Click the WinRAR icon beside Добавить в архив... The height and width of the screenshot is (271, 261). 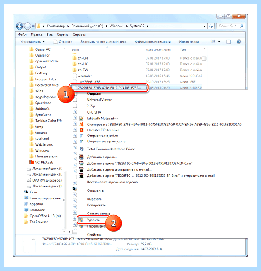81,157
